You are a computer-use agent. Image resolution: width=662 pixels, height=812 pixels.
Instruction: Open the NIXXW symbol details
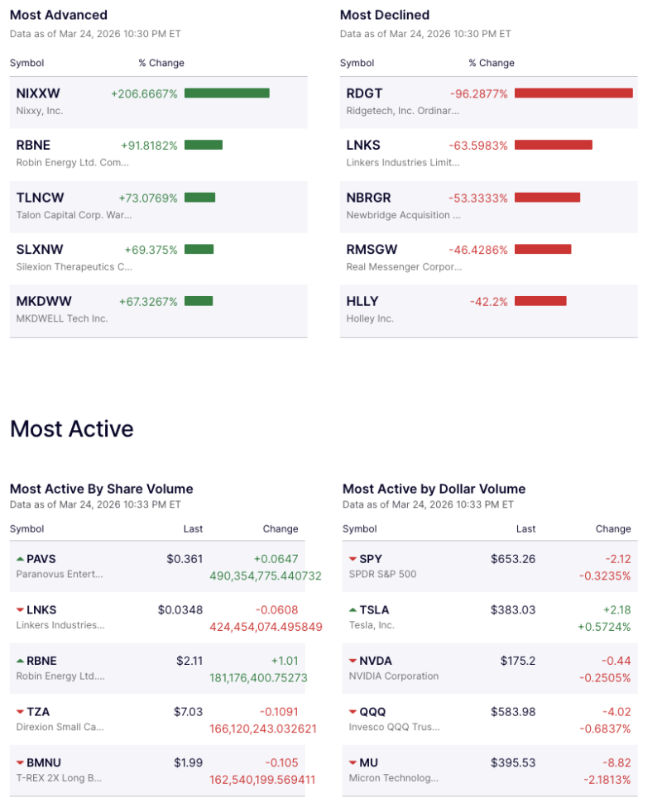[x=38, y=93]
